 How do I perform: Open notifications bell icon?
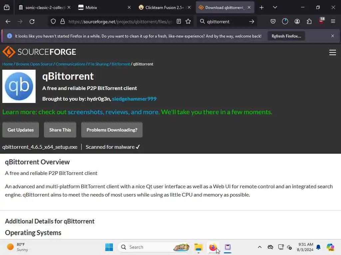(318, 247)
